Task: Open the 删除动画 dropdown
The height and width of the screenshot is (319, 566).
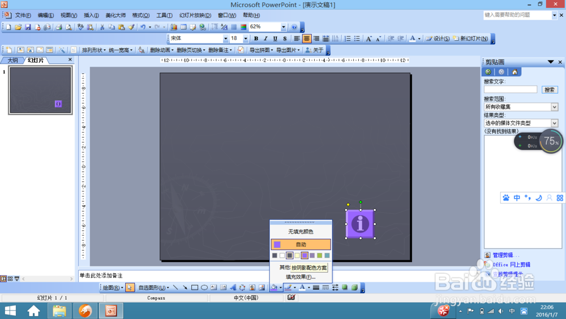Action: (x=162, y=50)
